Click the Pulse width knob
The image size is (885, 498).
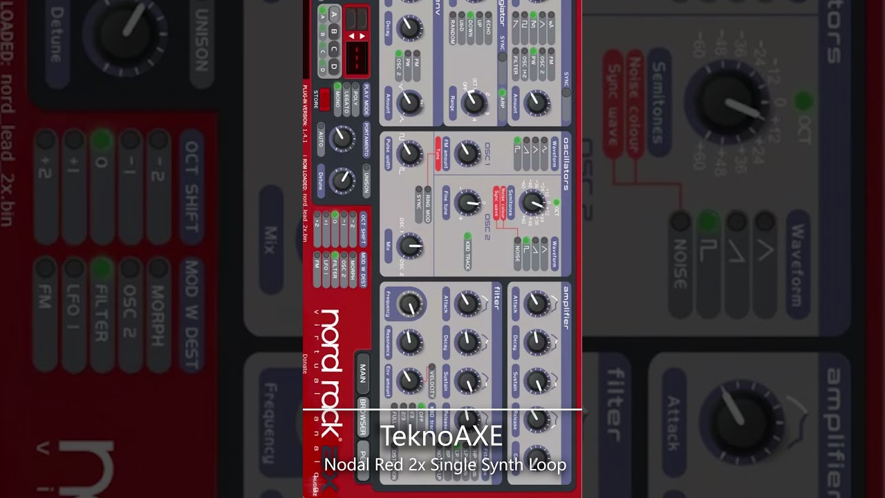(x=409, y=154)
